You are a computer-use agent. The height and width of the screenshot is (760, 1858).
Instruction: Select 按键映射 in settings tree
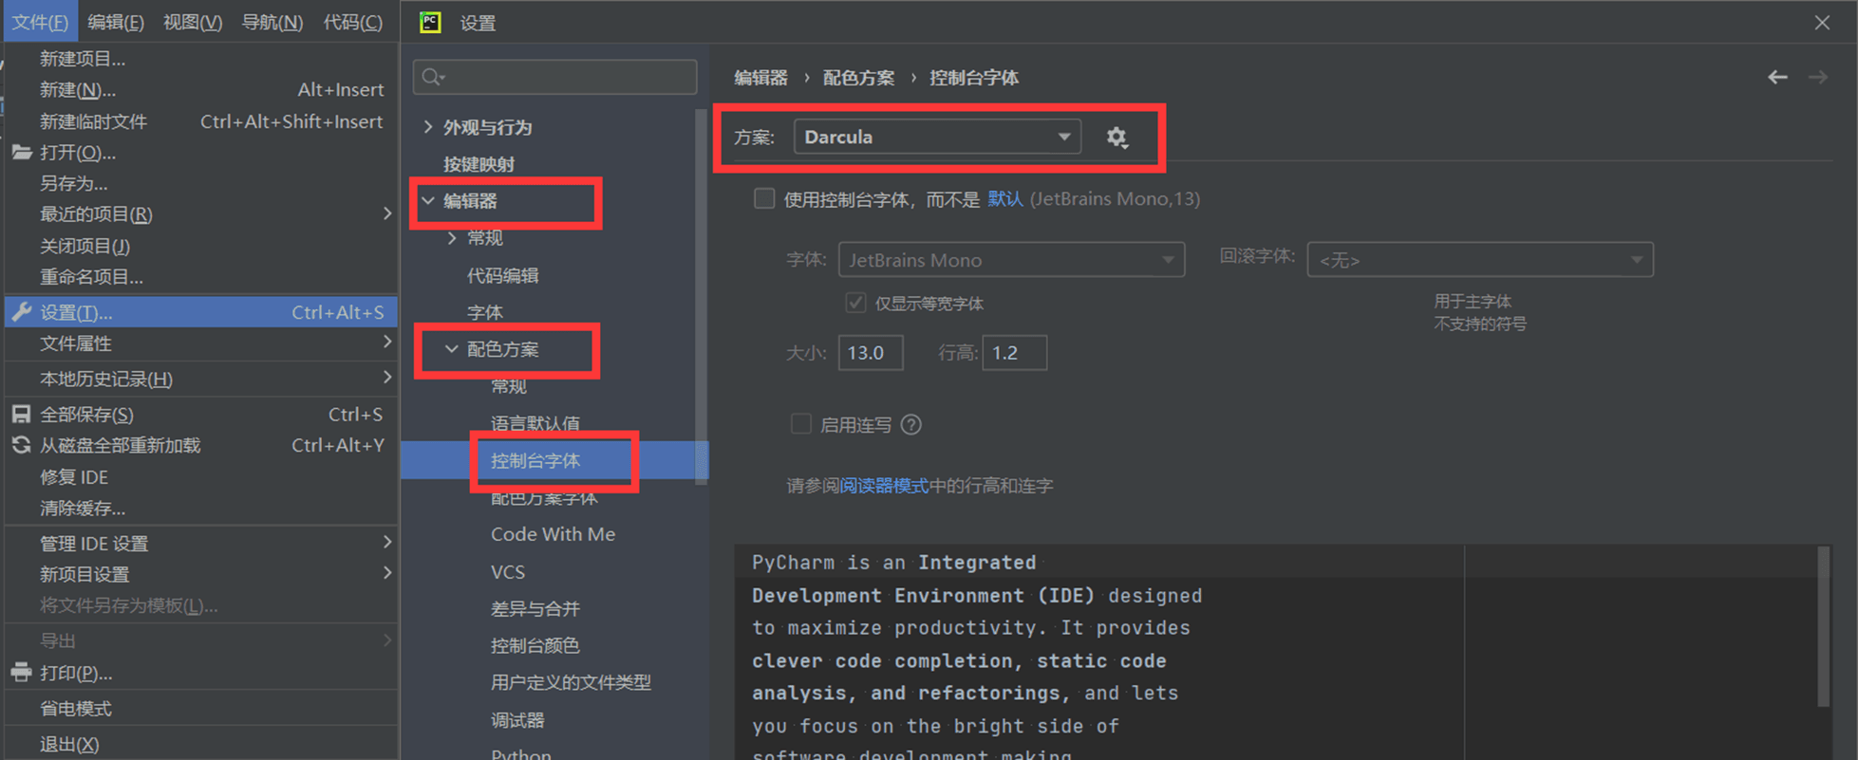pyautogui.click(x=479, y=164)
